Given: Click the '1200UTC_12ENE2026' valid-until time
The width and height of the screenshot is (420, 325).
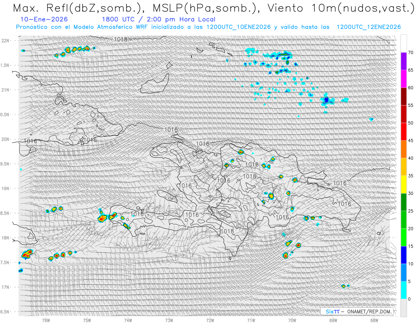Looking at the screenshot, I should (x=369, y=27).
